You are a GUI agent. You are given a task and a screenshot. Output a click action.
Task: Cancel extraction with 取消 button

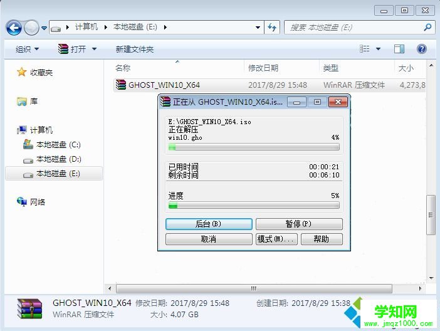209,239
